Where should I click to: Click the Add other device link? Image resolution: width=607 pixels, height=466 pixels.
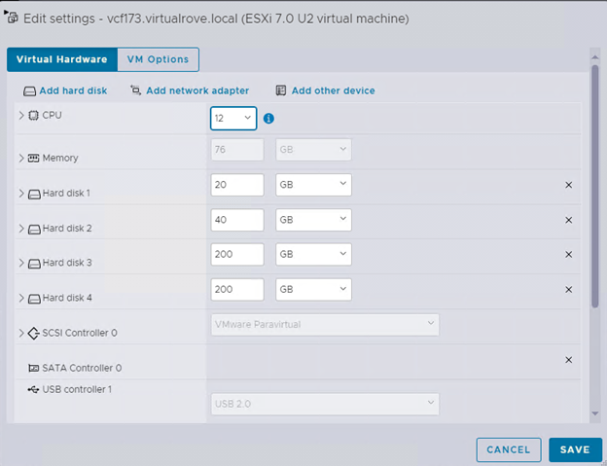point(334,90)
